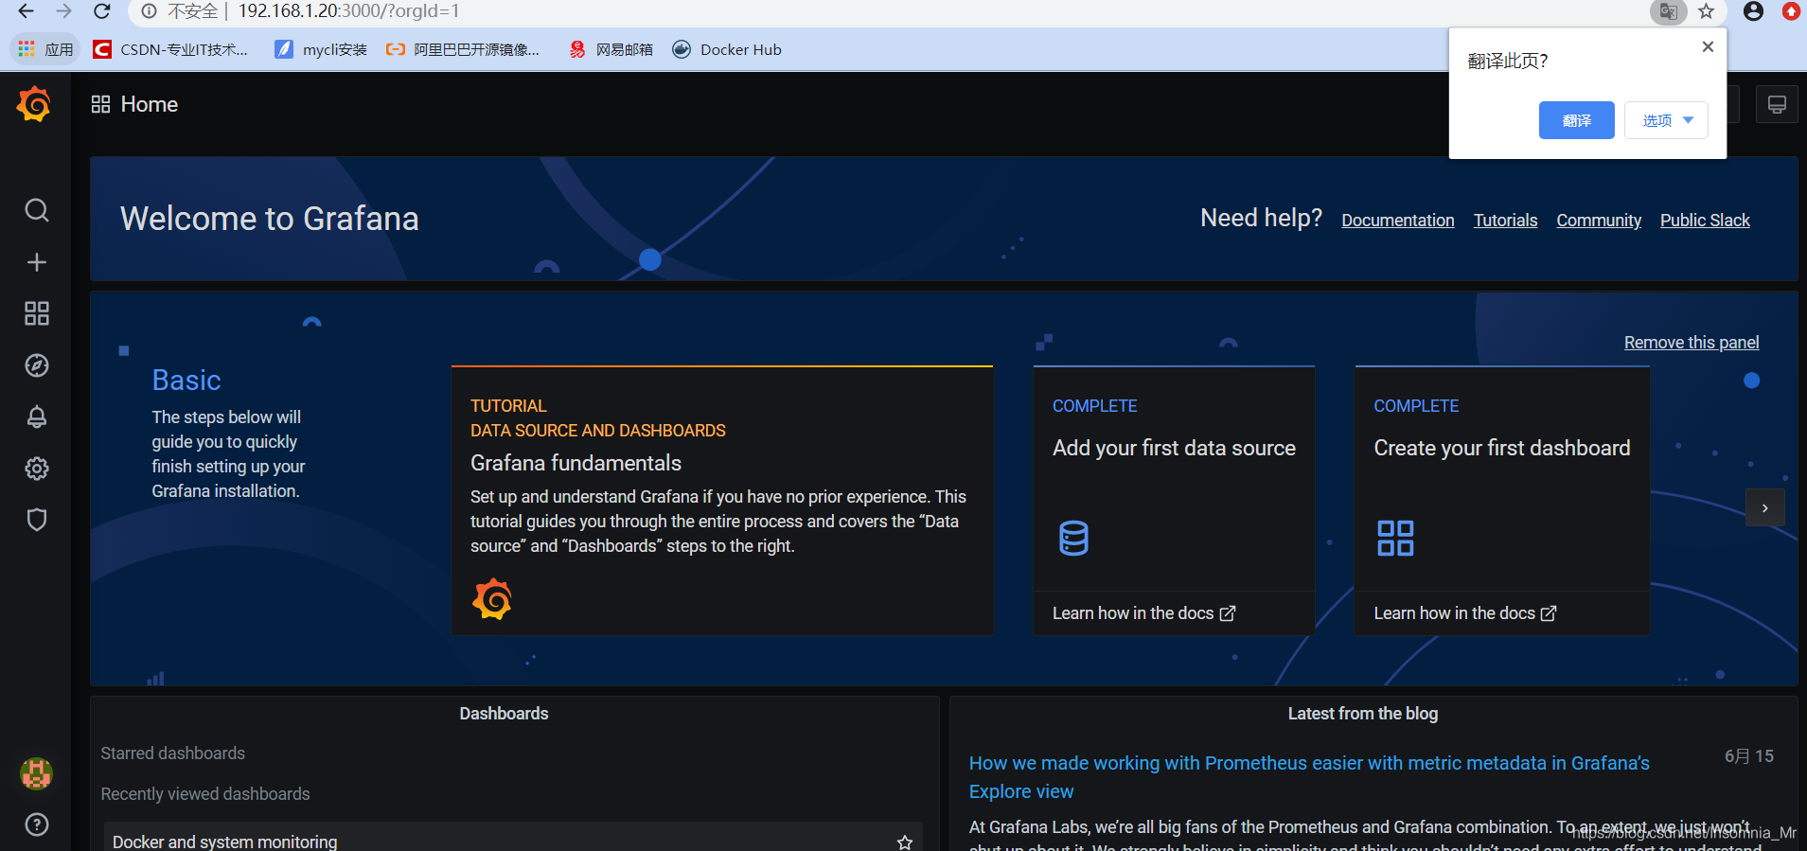
Task: Open the 阿里巴巴开源镜像 bookmark
Action: coord(463,49)
